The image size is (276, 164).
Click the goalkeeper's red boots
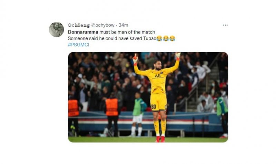point(160,139)
